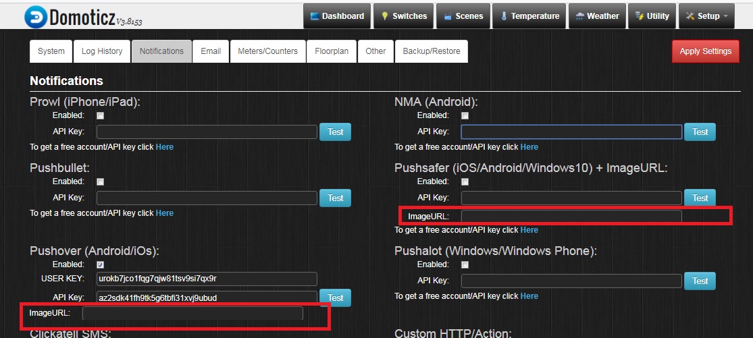Enable the Pushalot checkbox
Viewport: 753px width, 338px height.
click(465, 264)
